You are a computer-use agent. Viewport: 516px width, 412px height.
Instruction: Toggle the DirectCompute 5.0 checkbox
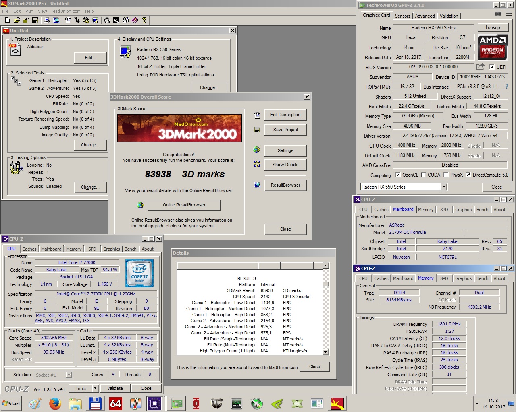[x=468, y=175]
